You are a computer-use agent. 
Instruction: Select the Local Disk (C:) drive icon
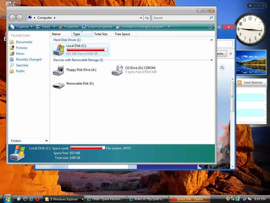(x=59, y=50)
